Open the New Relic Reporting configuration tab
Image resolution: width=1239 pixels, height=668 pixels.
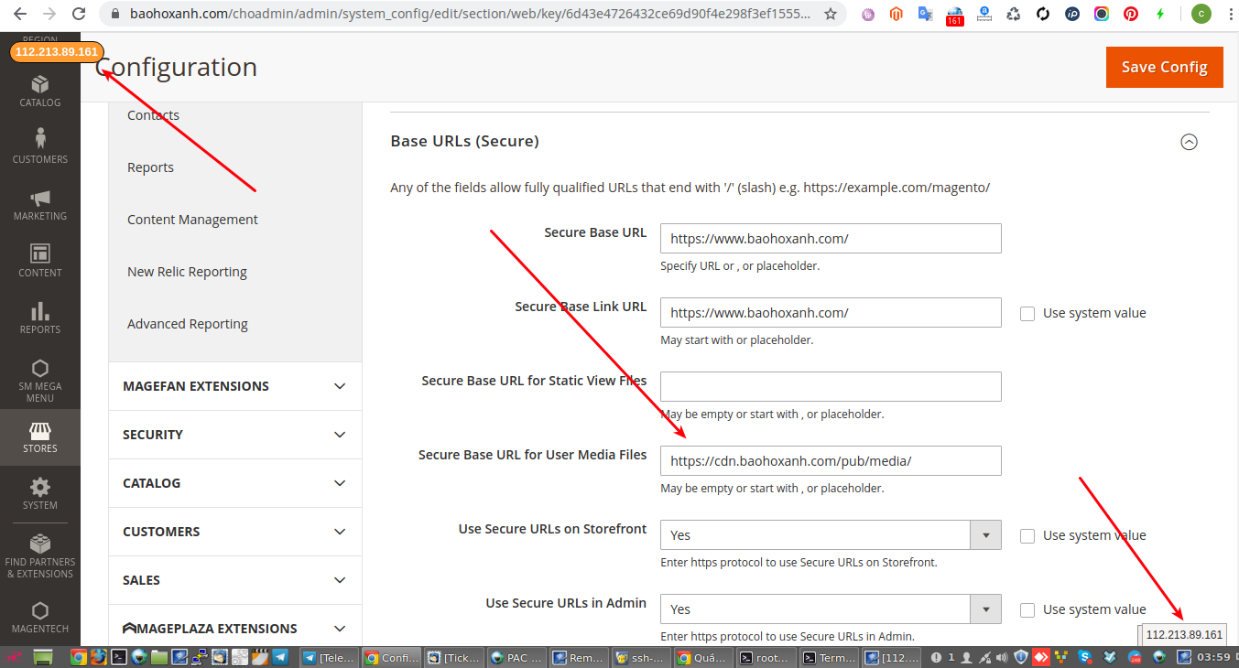coord(187,272)
